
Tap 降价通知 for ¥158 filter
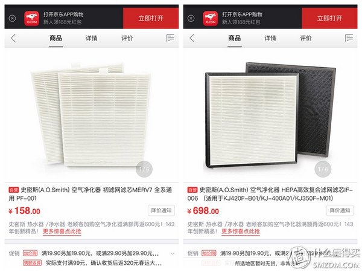tap(161, 210)
